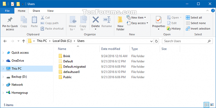Open Customize Quick Access Toolbar dropdown
The width and height of the screenshot is (216, 108).
(x=23, y=4)
